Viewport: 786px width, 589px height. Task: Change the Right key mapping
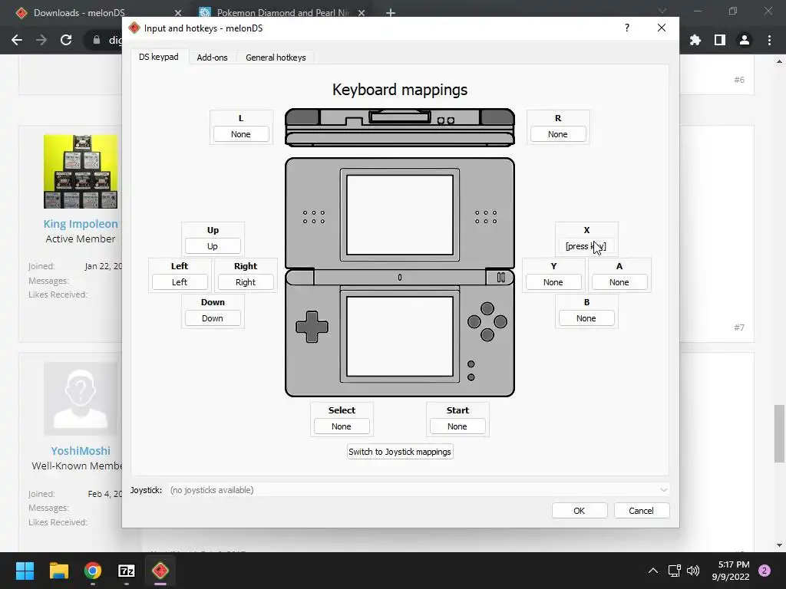click(x=246, y=282)
